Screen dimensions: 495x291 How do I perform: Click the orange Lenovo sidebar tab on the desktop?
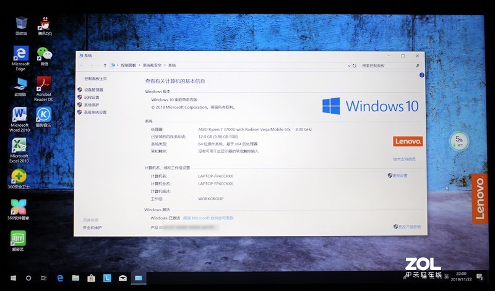click(x=480, y=198)
